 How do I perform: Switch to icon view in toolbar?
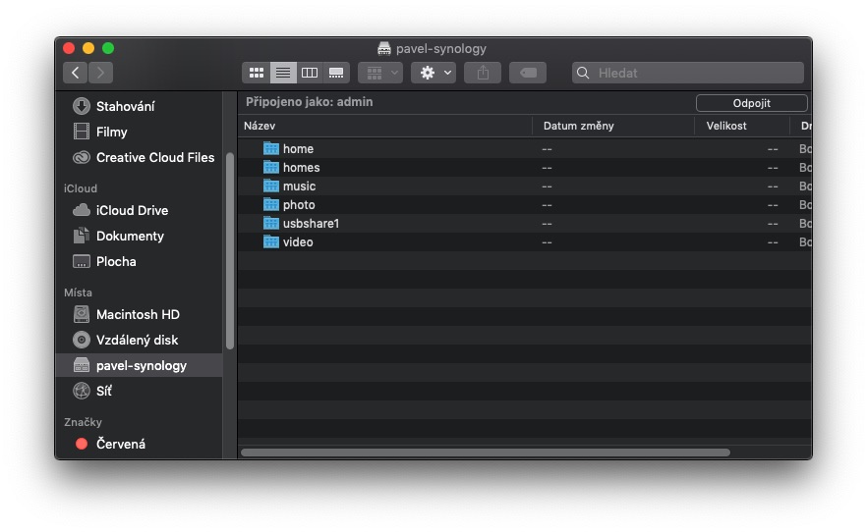[257, 73]
